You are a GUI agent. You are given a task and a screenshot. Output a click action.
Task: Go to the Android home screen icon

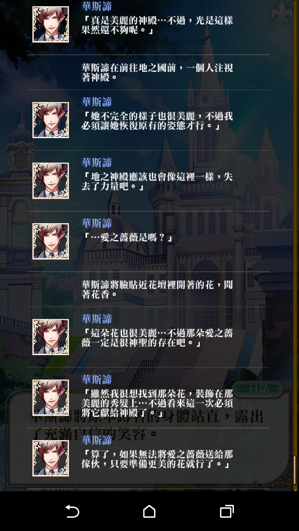tap(149, 512)
